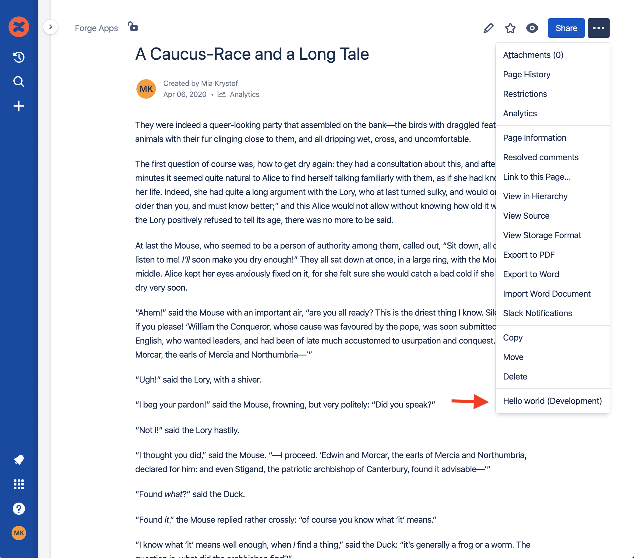Viewport: 634px width, 558px height.
Task: Toggle the star to favorite this page
Action: 510,28
